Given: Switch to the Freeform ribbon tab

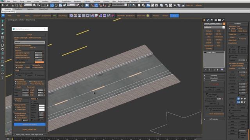Looking at the screenshot, I should pyautogui.click(x=18, y=9).
